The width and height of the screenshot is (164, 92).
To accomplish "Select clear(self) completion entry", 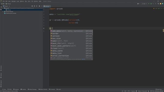I will pyautogui.click(x=71, y=48).
